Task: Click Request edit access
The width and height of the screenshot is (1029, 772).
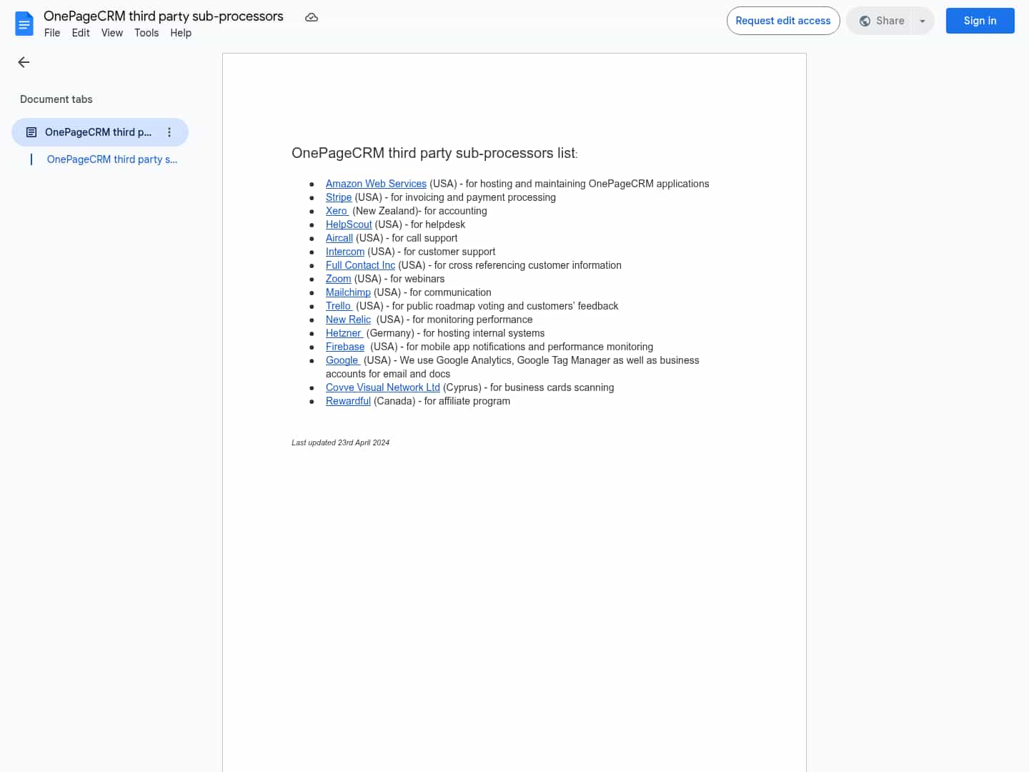Action: [x=782, y=21]
